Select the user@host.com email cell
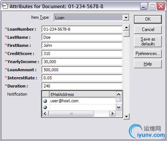Viewport: 167px width, 141px height. [x=83, y=101]
